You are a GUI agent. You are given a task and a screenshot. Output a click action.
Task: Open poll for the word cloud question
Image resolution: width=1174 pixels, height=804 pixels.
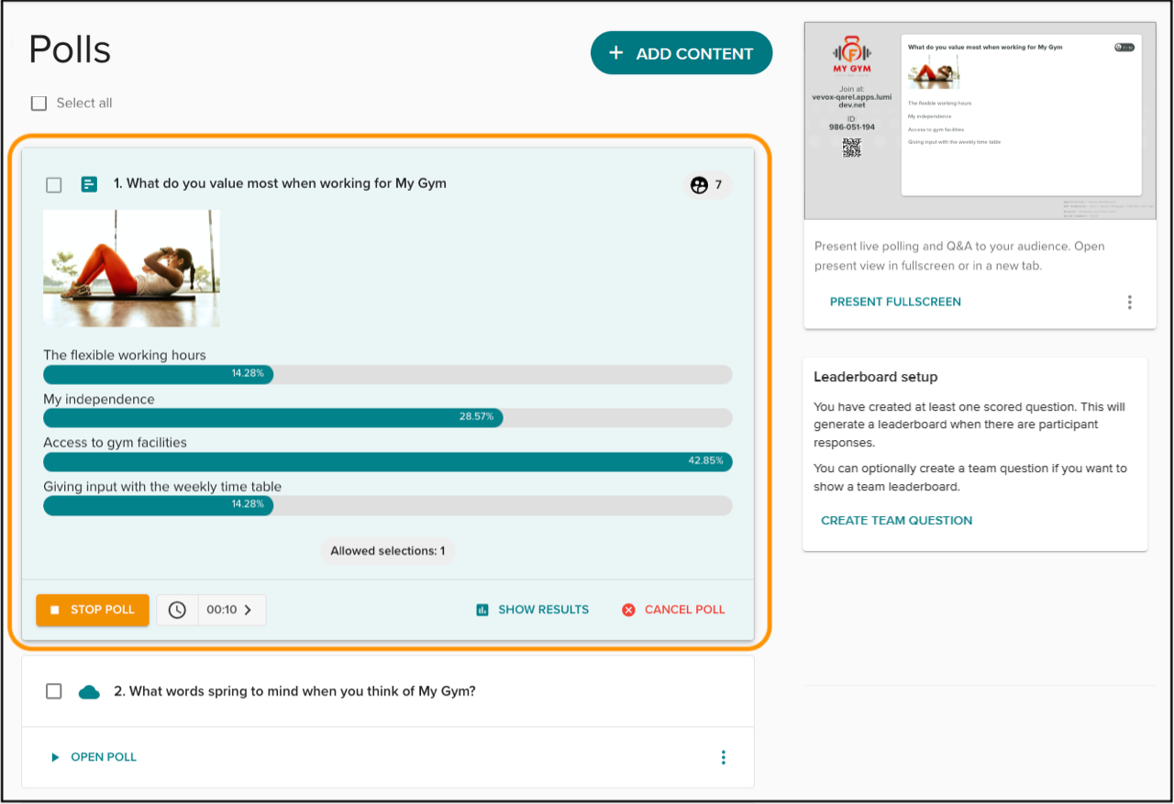click(x=94, y=757)
